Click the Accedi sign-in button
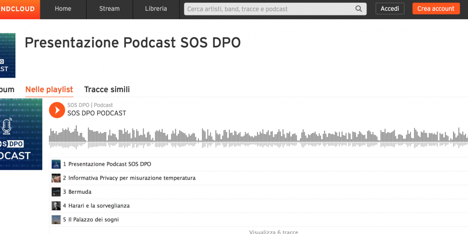The image size is (468, 234). [x=390, y=8]
